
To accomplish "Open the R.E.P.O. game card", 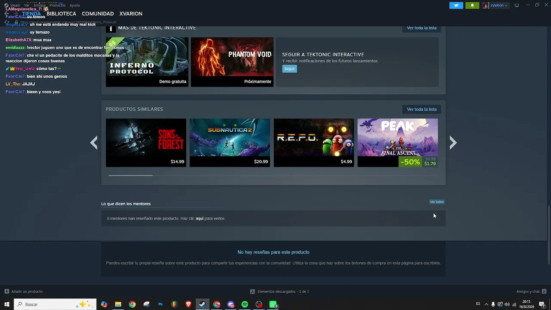I will pos(314,143).
